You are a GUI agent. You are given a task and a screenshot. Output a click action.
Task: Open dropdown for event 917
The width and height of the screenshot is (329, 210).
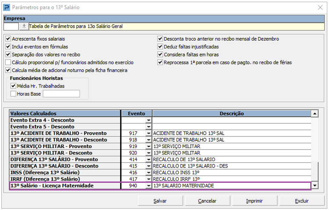tap(149, 133)
